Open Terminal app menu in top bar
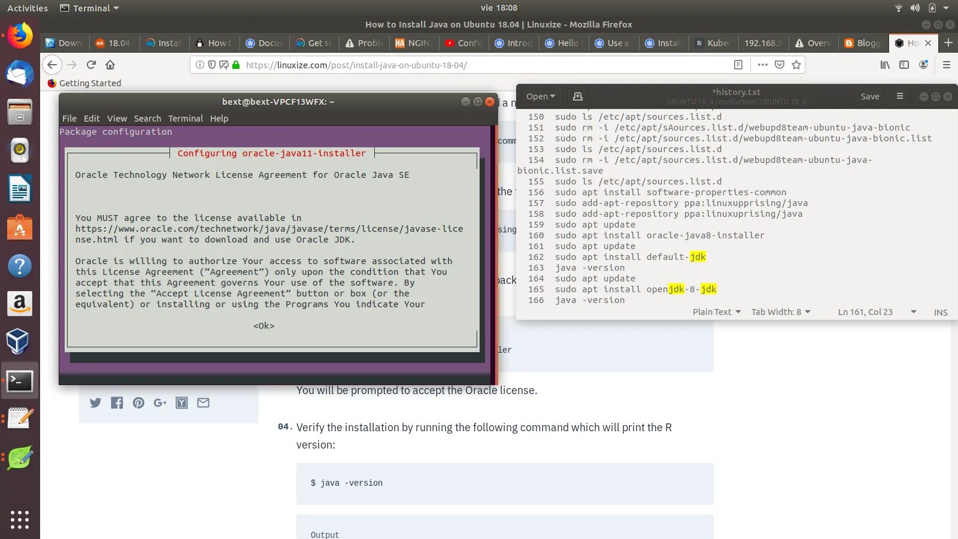This screenshot has height=539, width=958. 90,8
